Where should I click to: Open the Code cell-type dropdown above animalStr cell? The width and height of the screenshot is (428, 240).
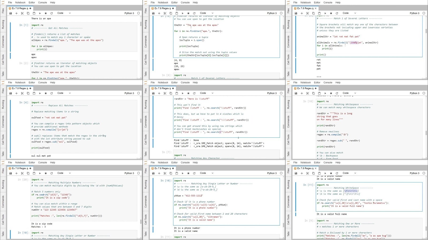(349, 13)
